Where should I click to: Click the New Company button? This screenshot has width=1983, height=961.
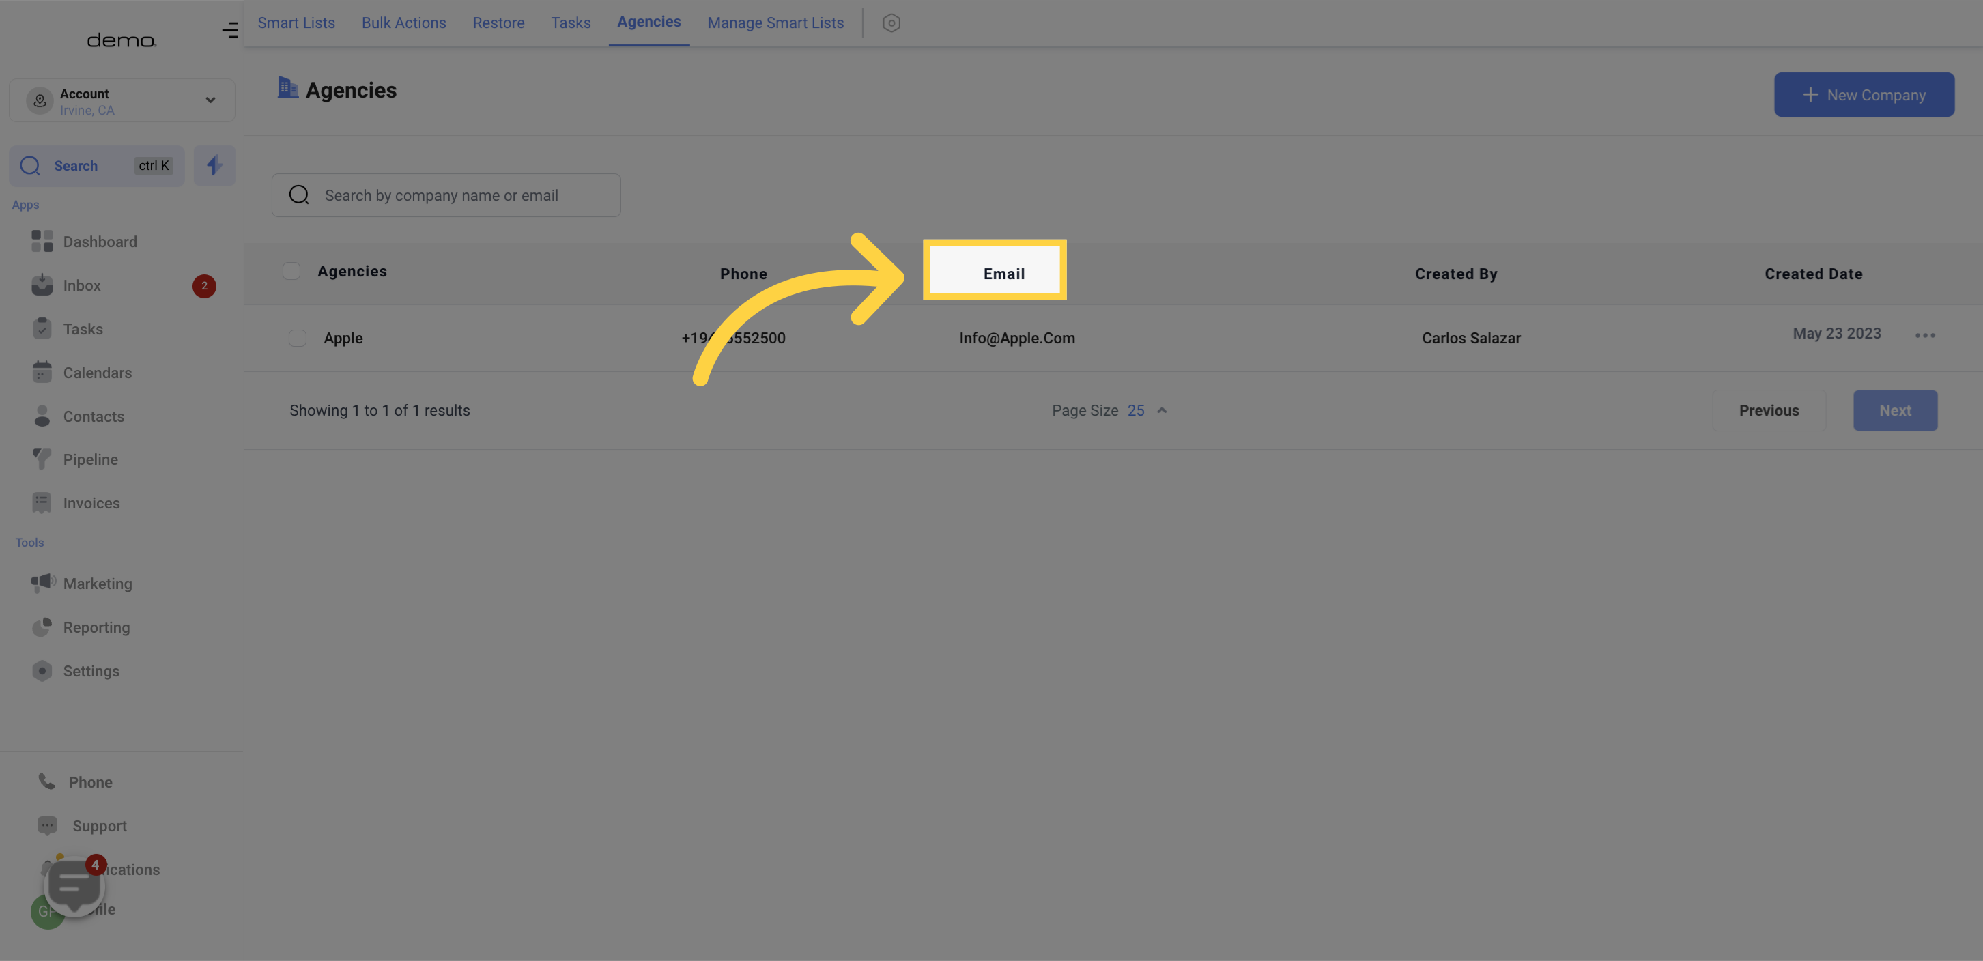click(1864, 95)
